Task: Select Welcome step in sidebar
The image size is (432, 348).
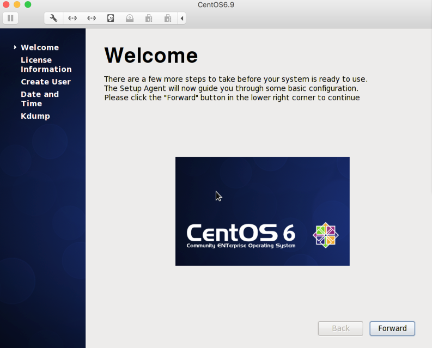Action: point(40,47)
